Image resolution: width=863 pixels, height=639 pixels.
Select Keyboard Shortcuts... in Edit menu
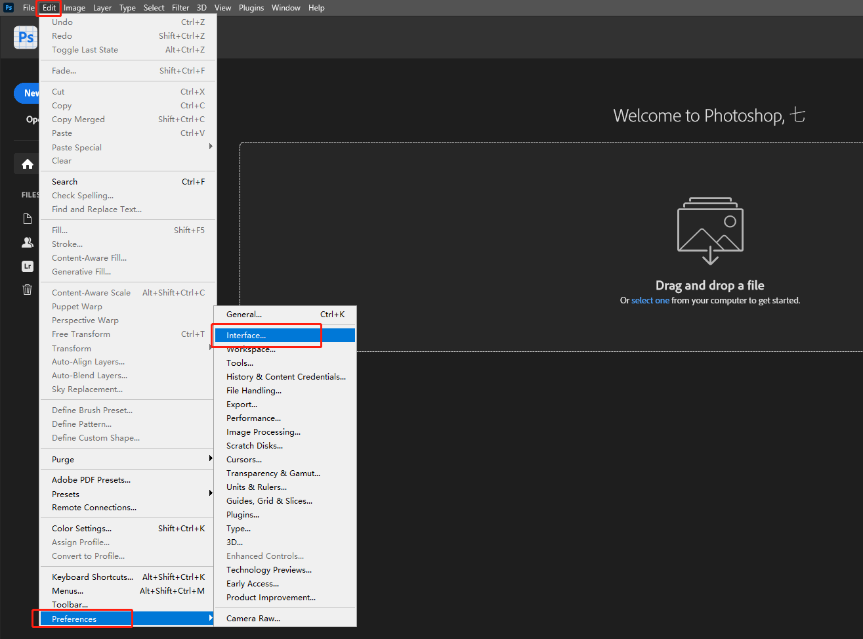(x=128, y=577)
